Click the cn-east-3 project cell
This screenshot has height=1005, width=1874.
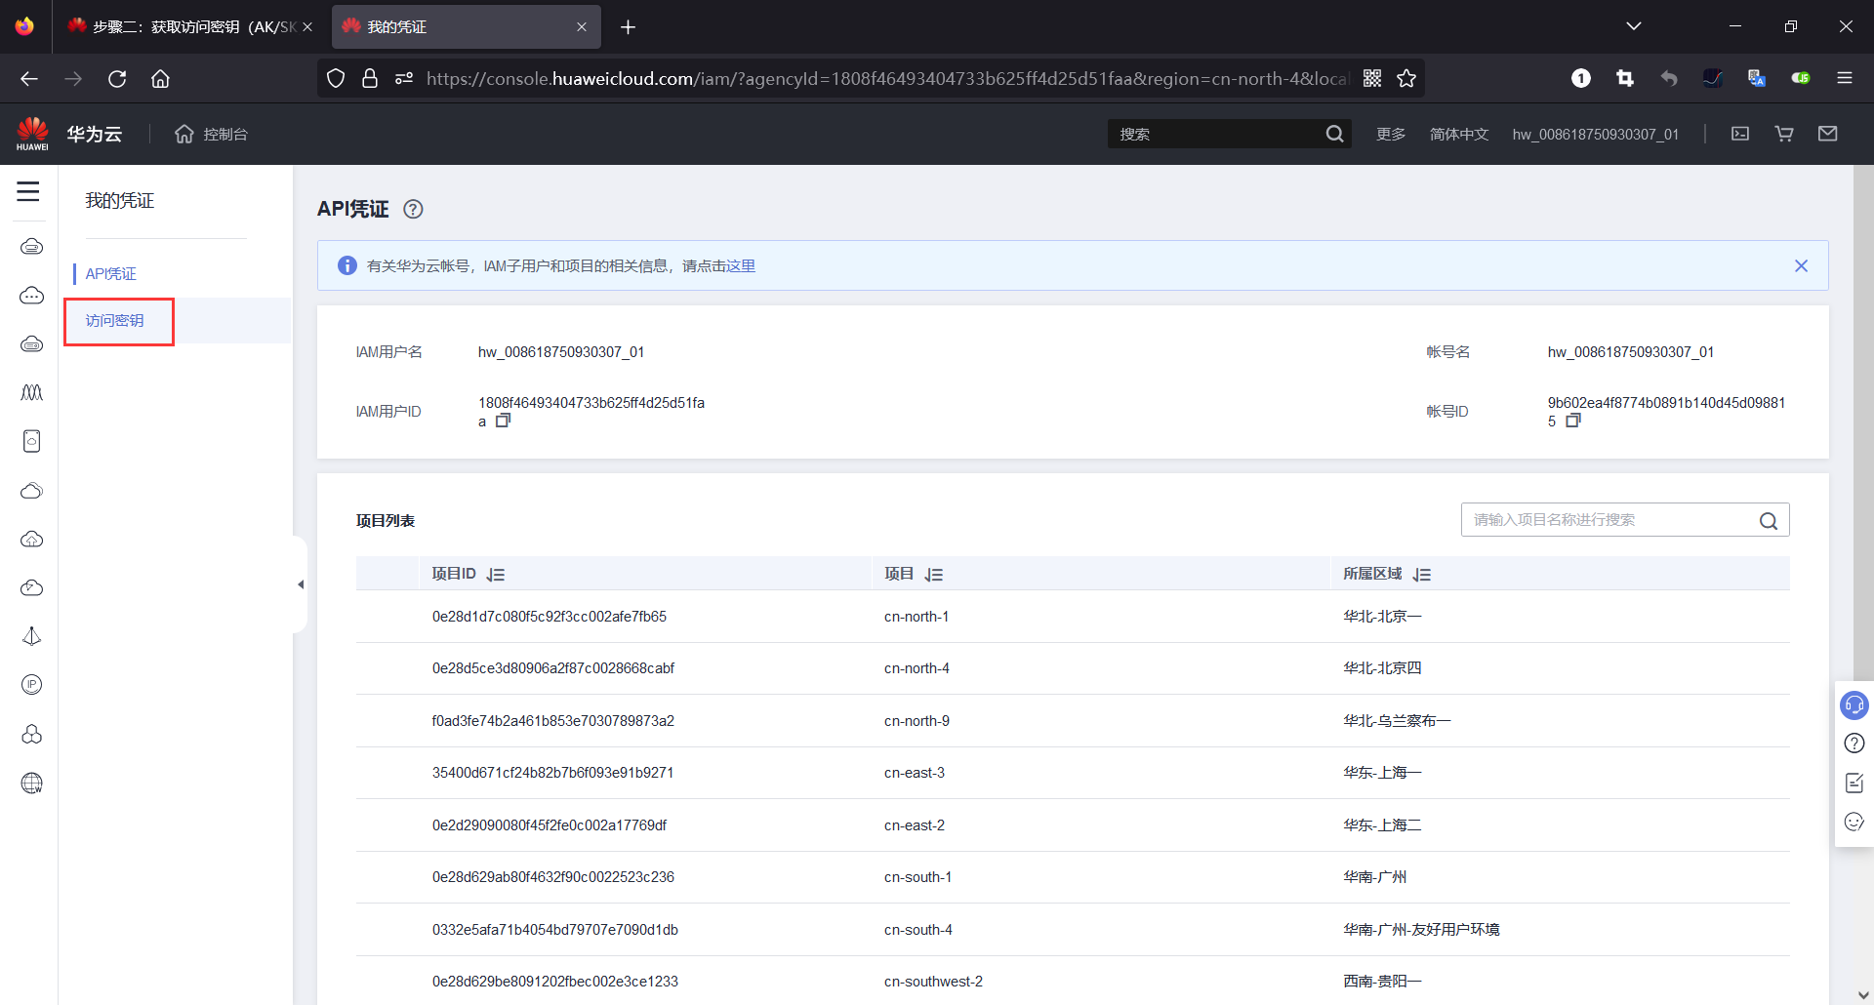coord(915,773)
